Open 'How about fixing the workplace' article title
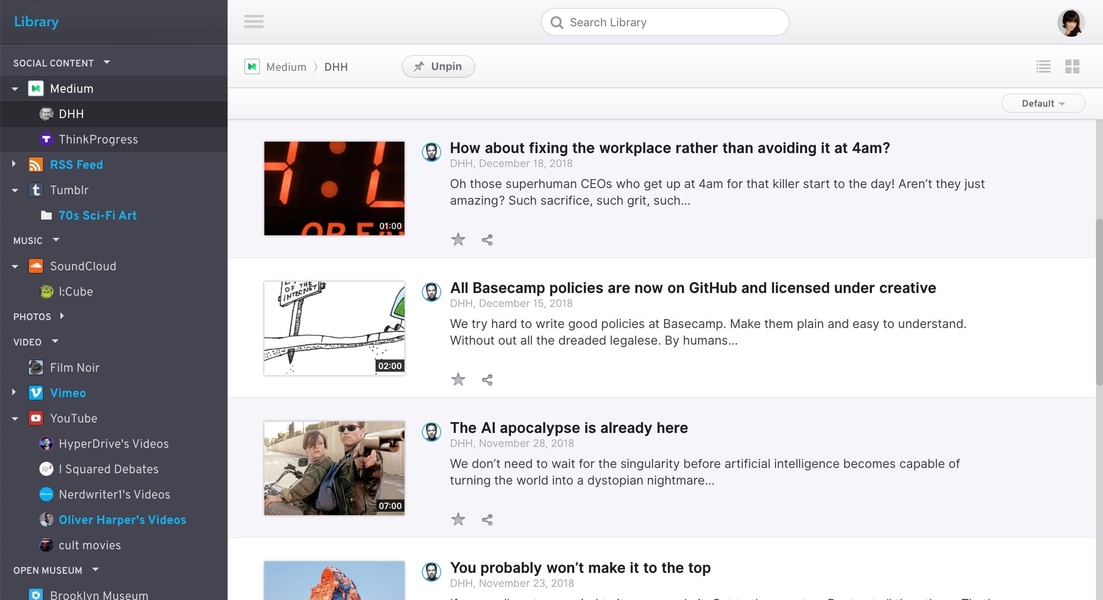 670,148
